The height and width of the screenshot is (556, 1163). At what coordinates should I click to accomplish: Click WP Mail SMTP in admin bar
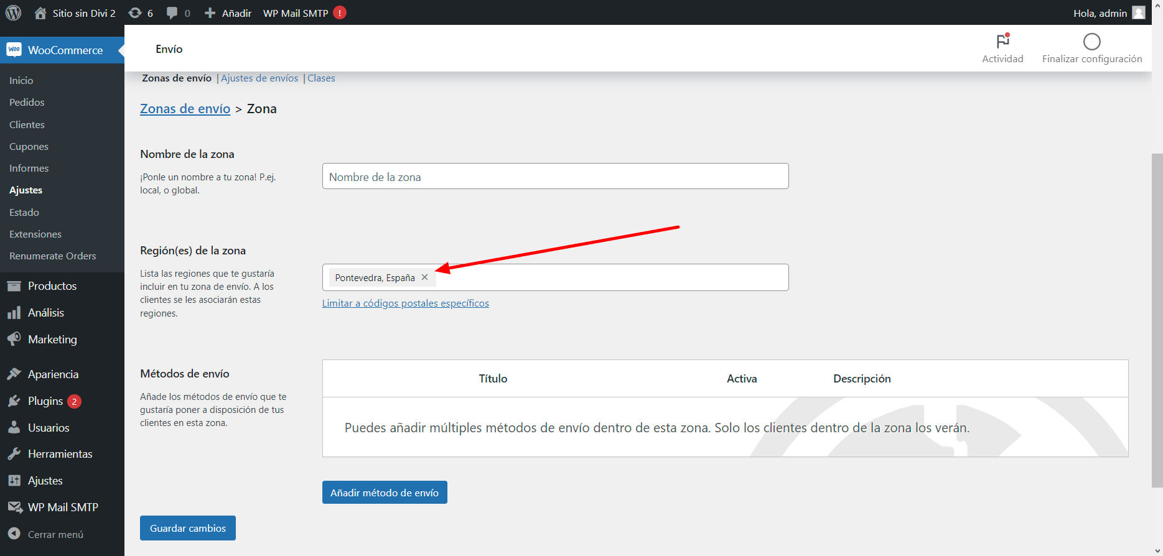[296, 13]
